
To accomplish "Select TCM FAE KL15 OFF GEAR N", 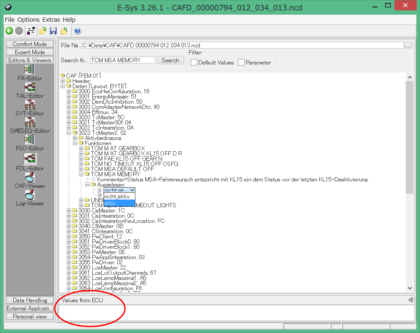I will click(x=126, y=159).
